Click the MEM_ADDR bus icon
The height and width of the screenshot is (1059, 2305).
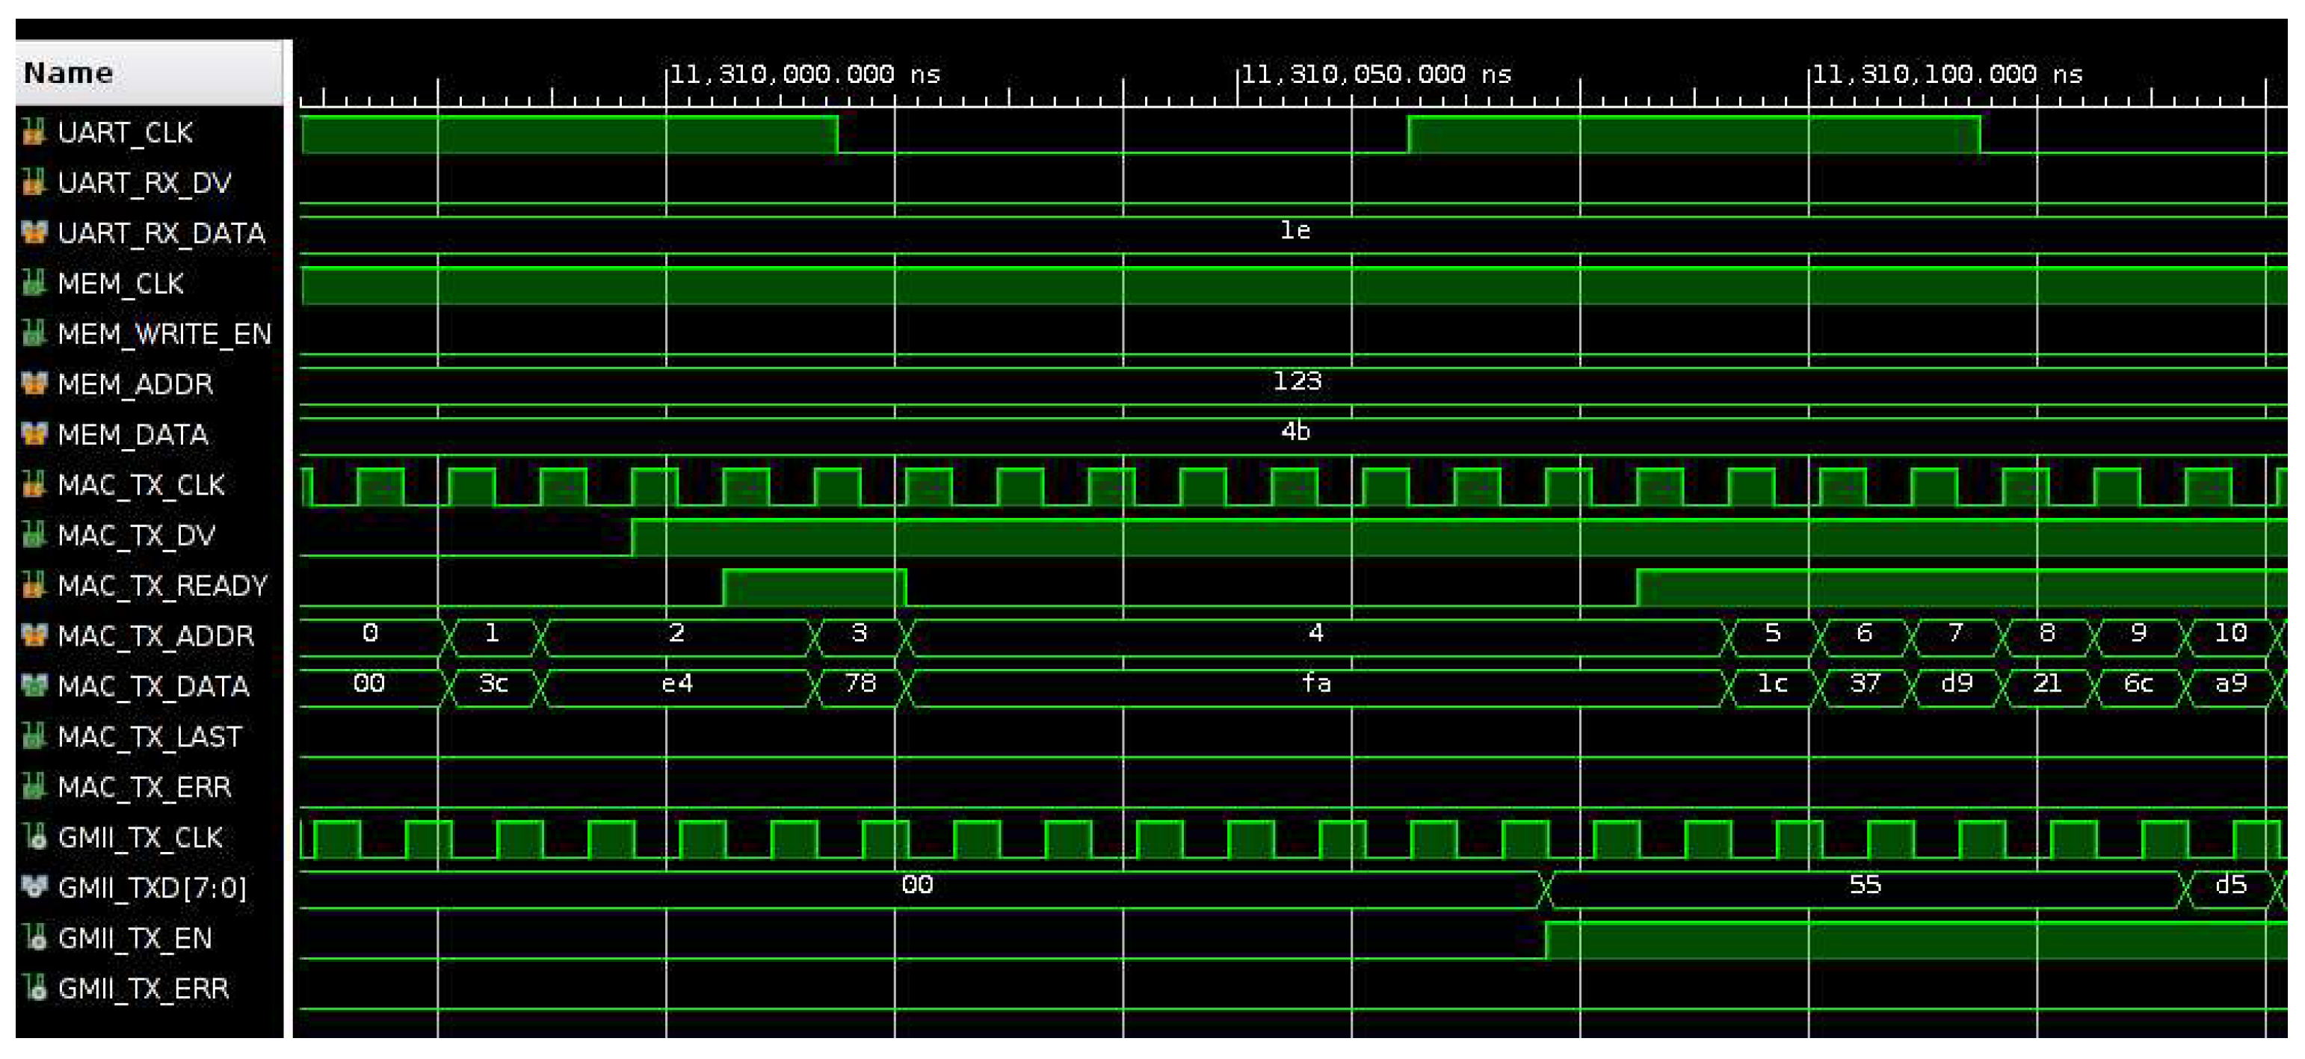pos(34,383)
